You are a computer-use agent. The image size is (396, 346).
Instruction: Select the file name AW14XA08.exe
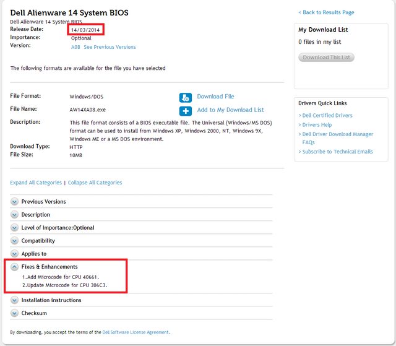87,110
